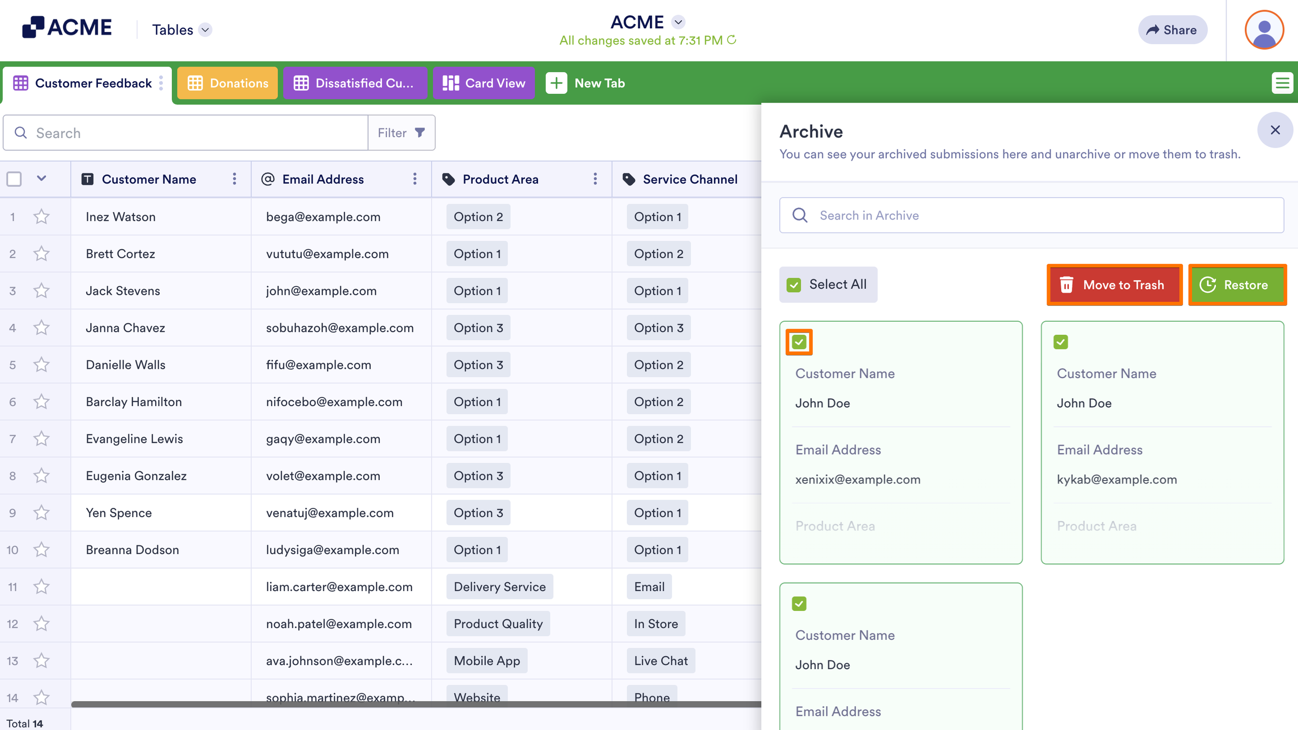The height and width of the screenshot is (730, 1298).
Task: Click the Mobile App tag
Action: point(487,661)
